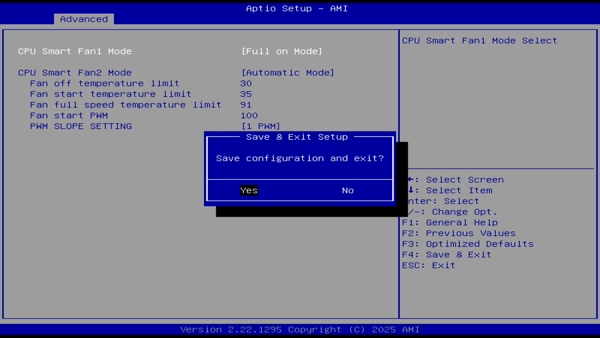Viewport: 600px width, 338px height.
Task: Select the CPU Smart Fan1 Mode label
Action: [75, 51]
